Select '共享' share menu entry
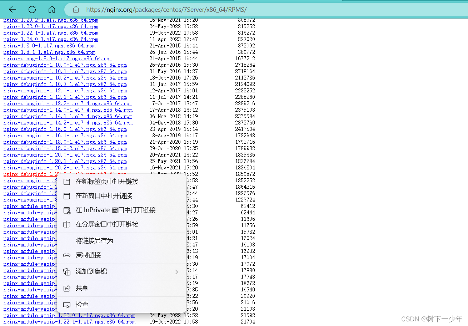The height and width of the screenshot is (326, 468). point(121,288)
